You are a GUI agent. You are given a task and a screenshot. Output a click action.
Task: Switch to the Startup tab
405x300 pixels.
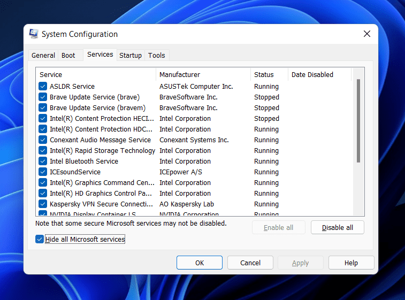(x=131, y=56)
